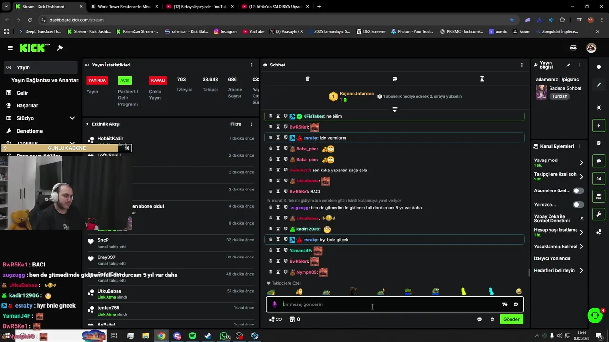Open Etkinlik Akışı three-dot options menu
This screenshot has height=342, width=609.
[252, 124]
